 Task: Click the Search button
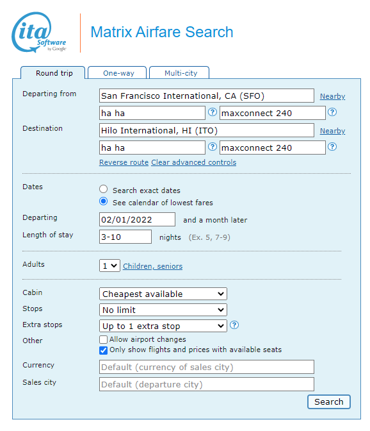coord(329,401)
